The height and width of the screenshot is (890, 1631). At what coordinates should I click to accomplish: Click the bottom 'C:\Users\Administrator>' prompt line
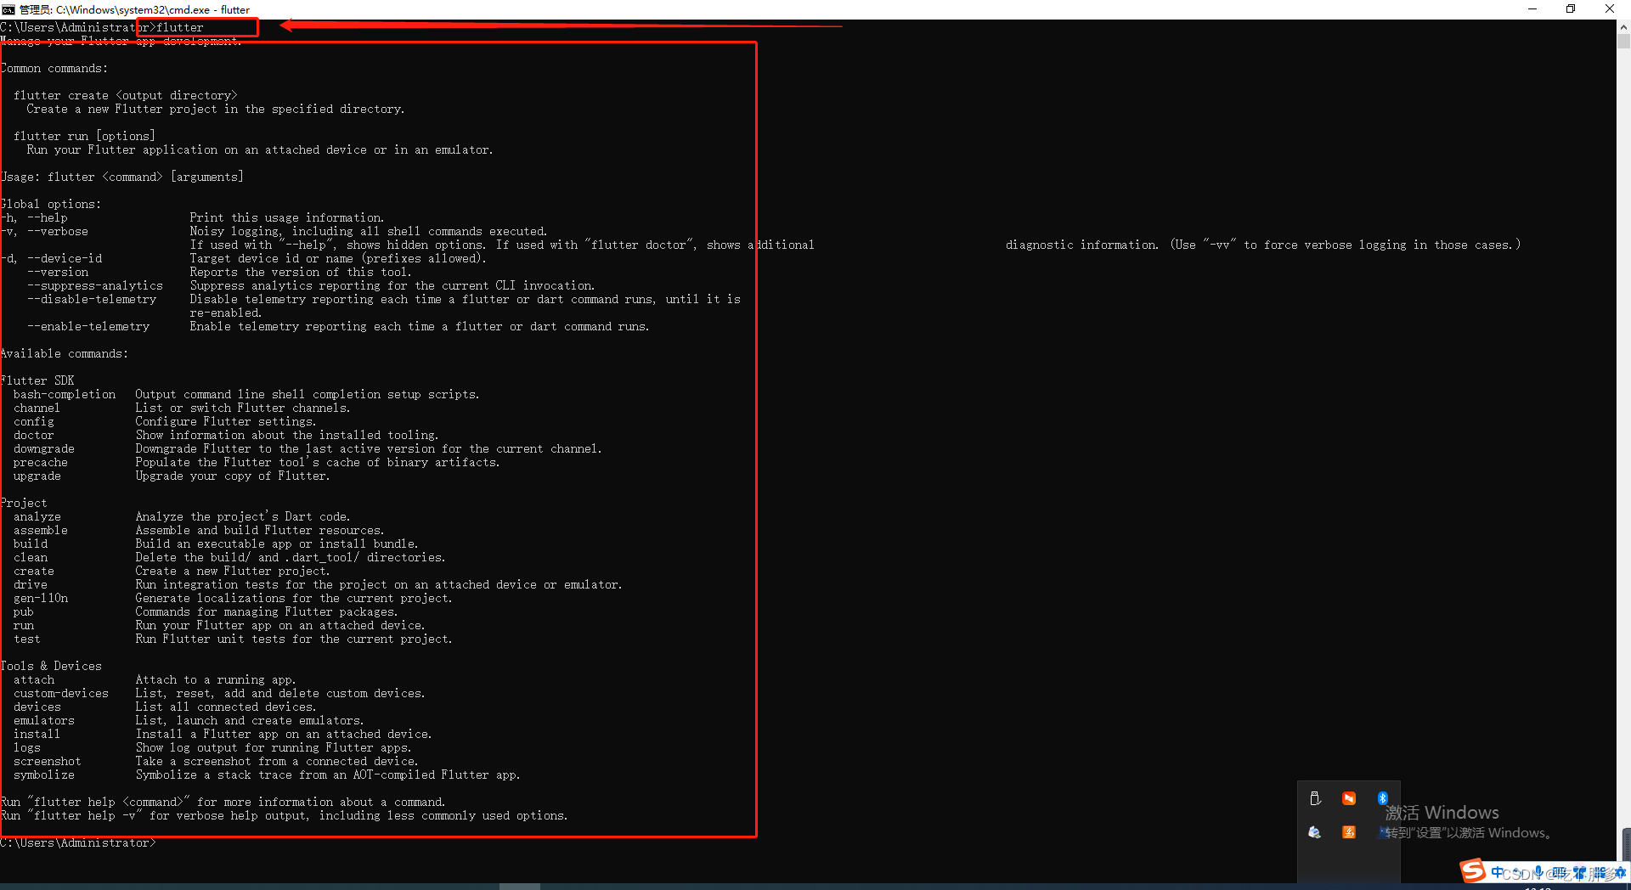(x=78, y=842)
